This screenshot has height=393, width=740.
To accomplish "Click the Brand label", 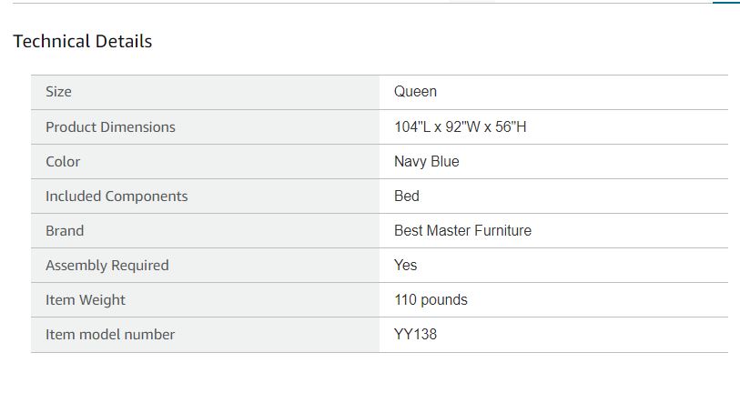I will tap(65, 230).
